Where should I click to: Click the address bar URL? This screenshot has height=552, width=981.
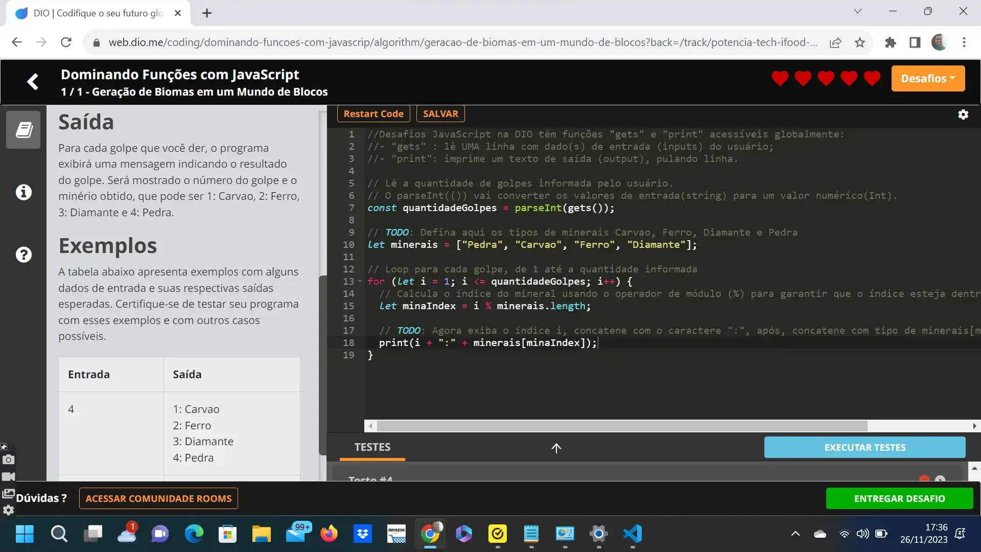click(x=462, y=42)
